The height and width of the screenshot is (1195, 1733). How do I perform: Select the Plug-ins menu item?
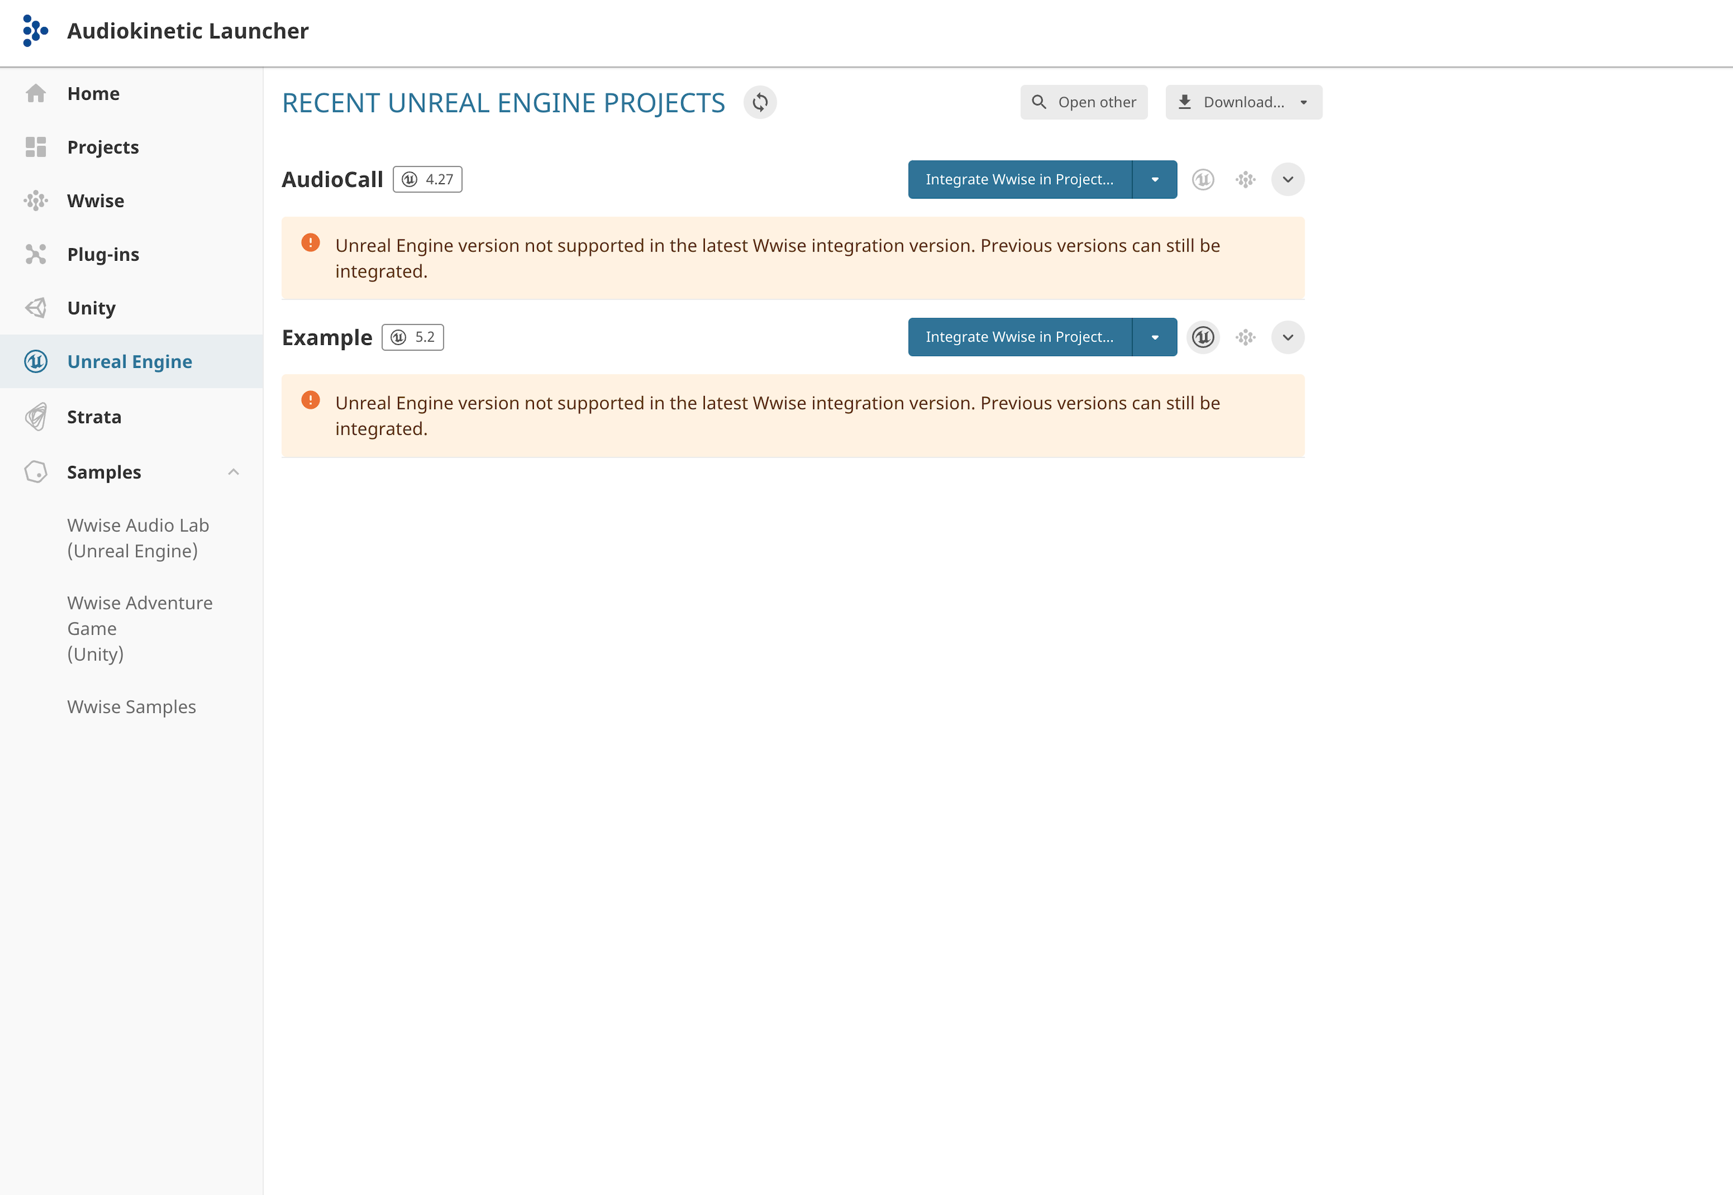104,254
